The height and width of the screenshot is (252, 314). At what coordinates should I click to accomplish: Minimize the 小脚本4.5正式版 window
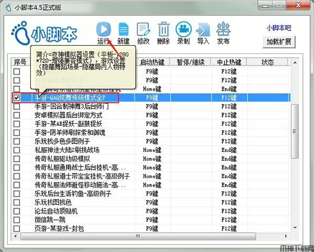tap(265, 6)
